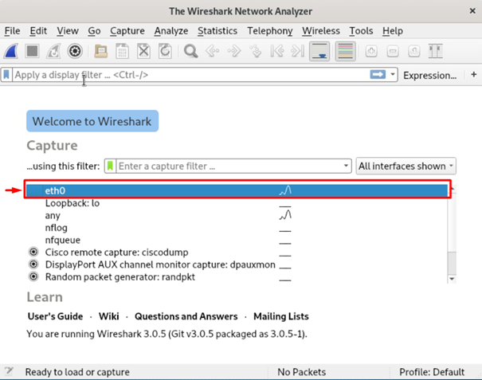The height and width of the screenshot is (380, 482).
Task: Go to specified packet icon
Action: pyautogui.click(x=256, y=51)
